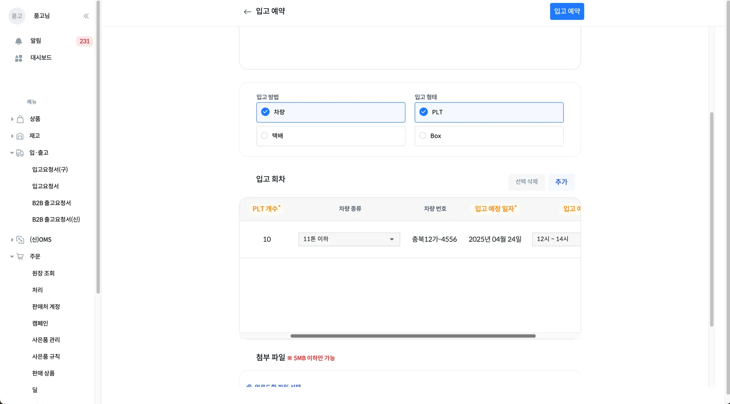Click the 주문 shopping cart icon

pos(20,257)
